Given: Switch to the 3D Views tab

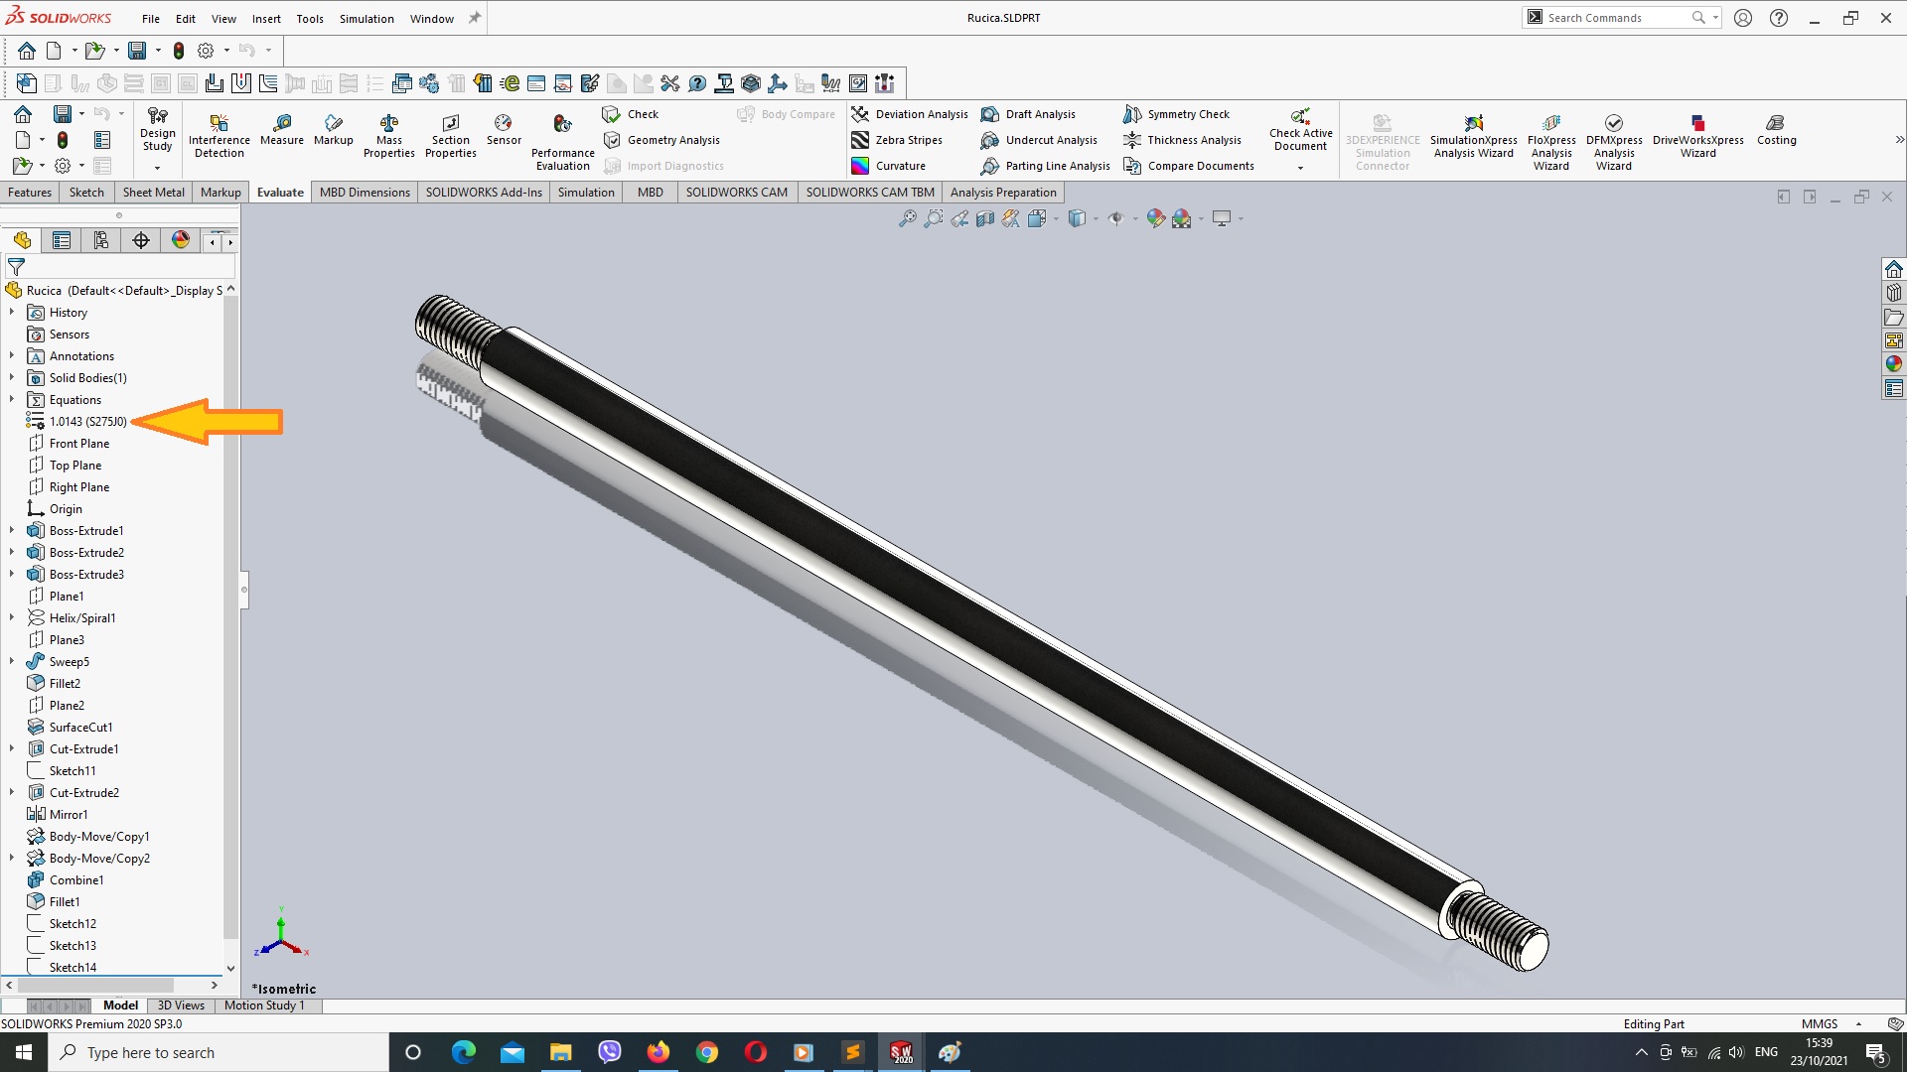Looking at the screenshot, I should pos(181,1005).
